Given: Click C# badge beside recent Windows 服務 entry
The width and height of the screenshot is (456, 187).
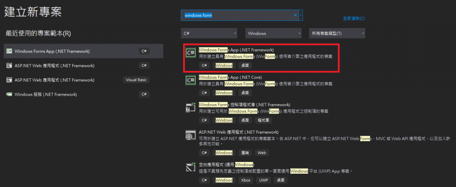Looking at the screenshot, I should 144,94.
